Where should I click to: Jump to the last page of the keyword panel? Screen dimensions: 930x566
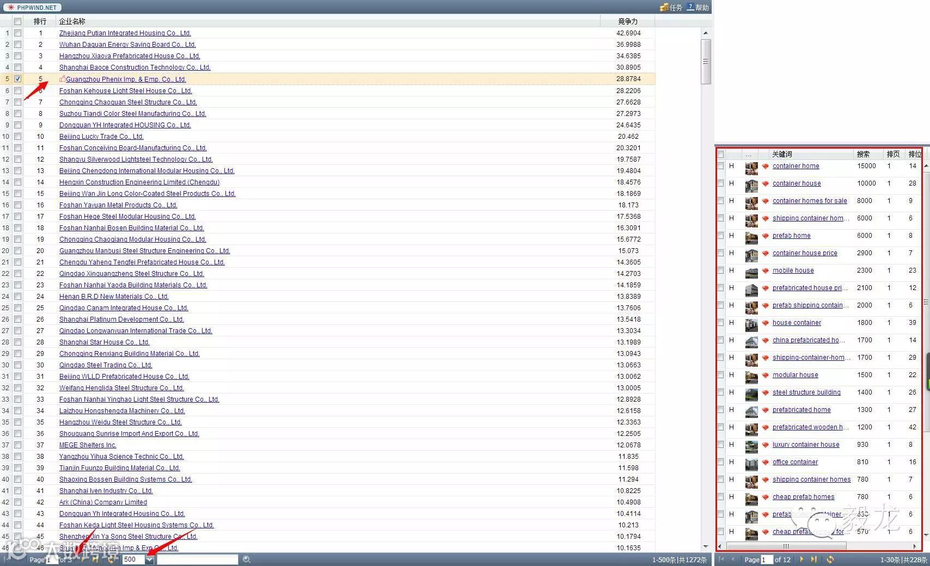click(814, 559)
